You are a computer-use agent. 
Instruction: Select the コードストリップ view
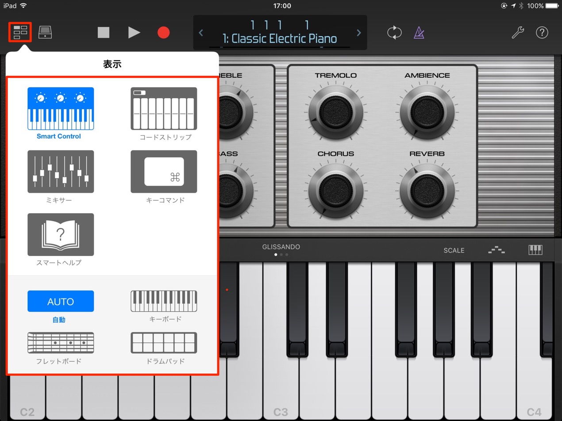coord(164,114)
